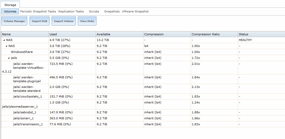The width and height of the screenshot is (285, 139).
Task: Sort by the Used column header
Action: click(72, 34)
